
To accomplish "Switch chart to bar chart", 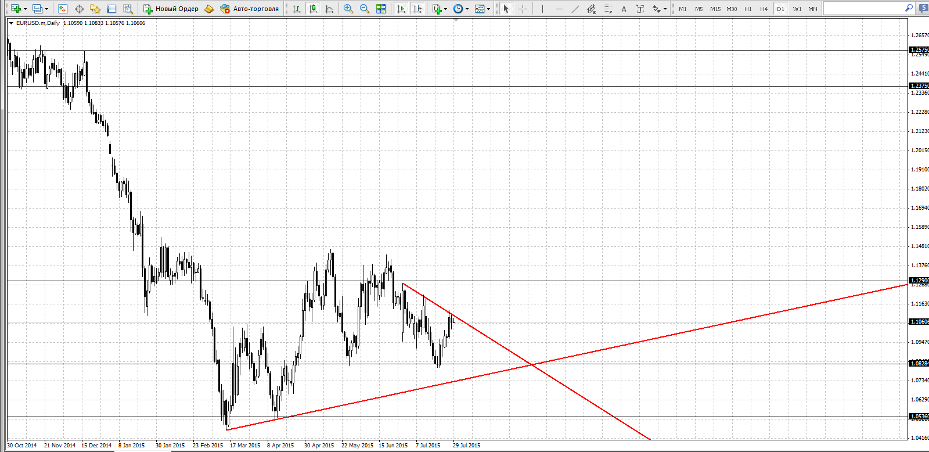I will [x=297, y=9].
